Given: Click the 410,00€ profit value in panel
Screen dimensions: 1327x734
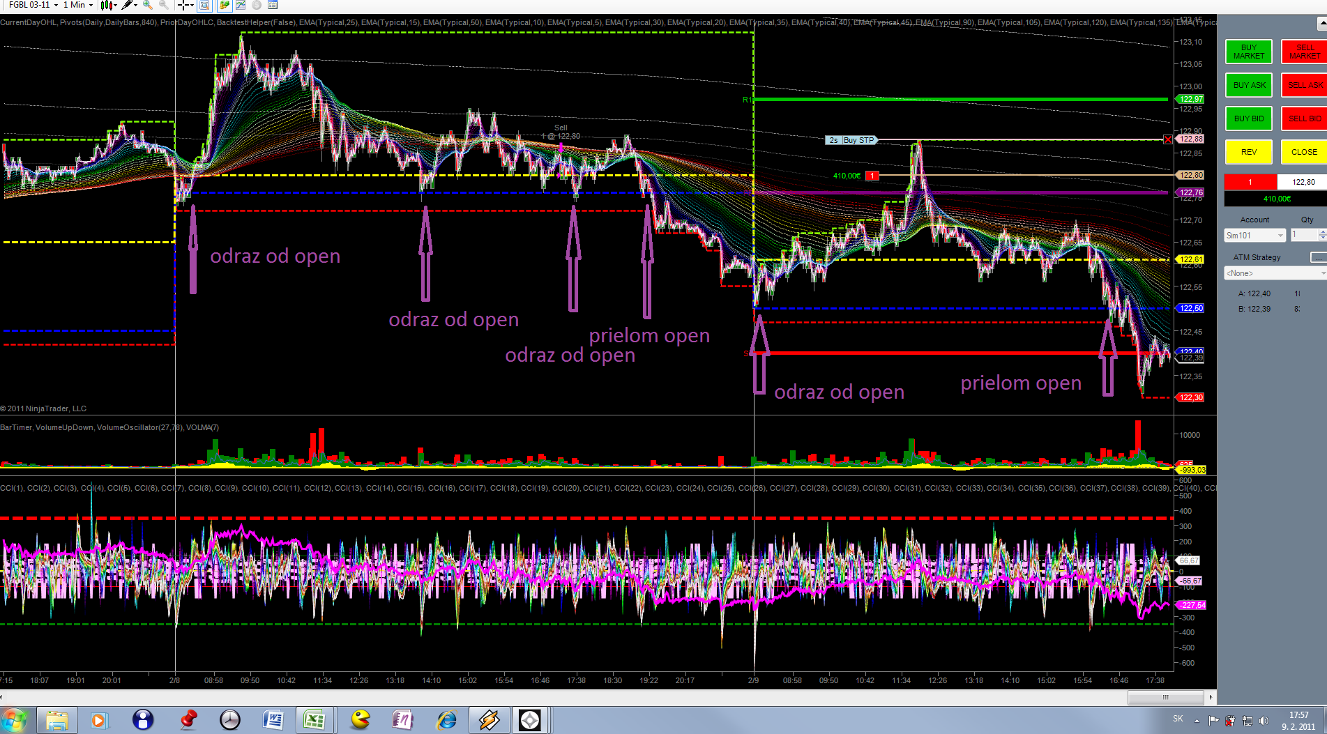Looking at the screenshot, I should [1277, 199].
